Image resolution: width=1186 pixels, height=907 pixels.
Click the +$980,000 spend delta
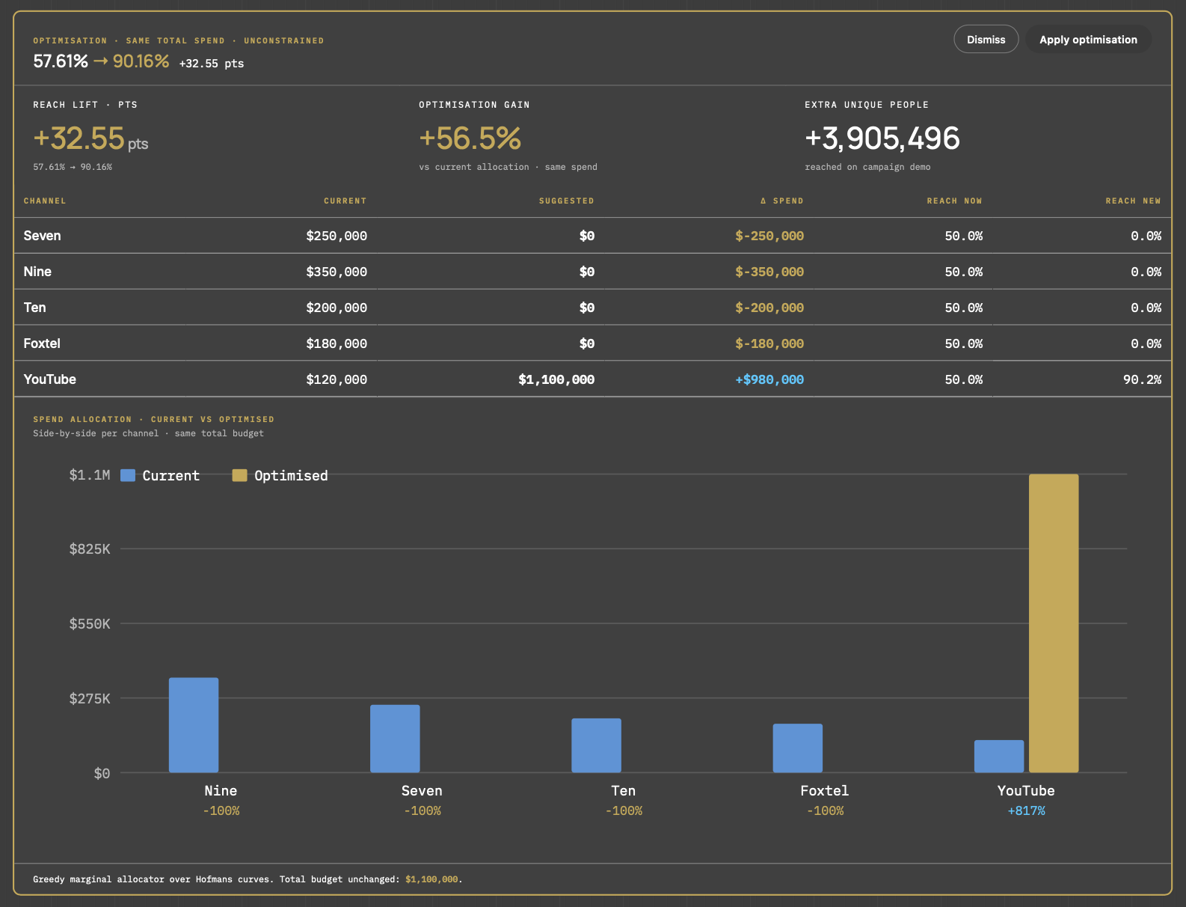point(769,379)
